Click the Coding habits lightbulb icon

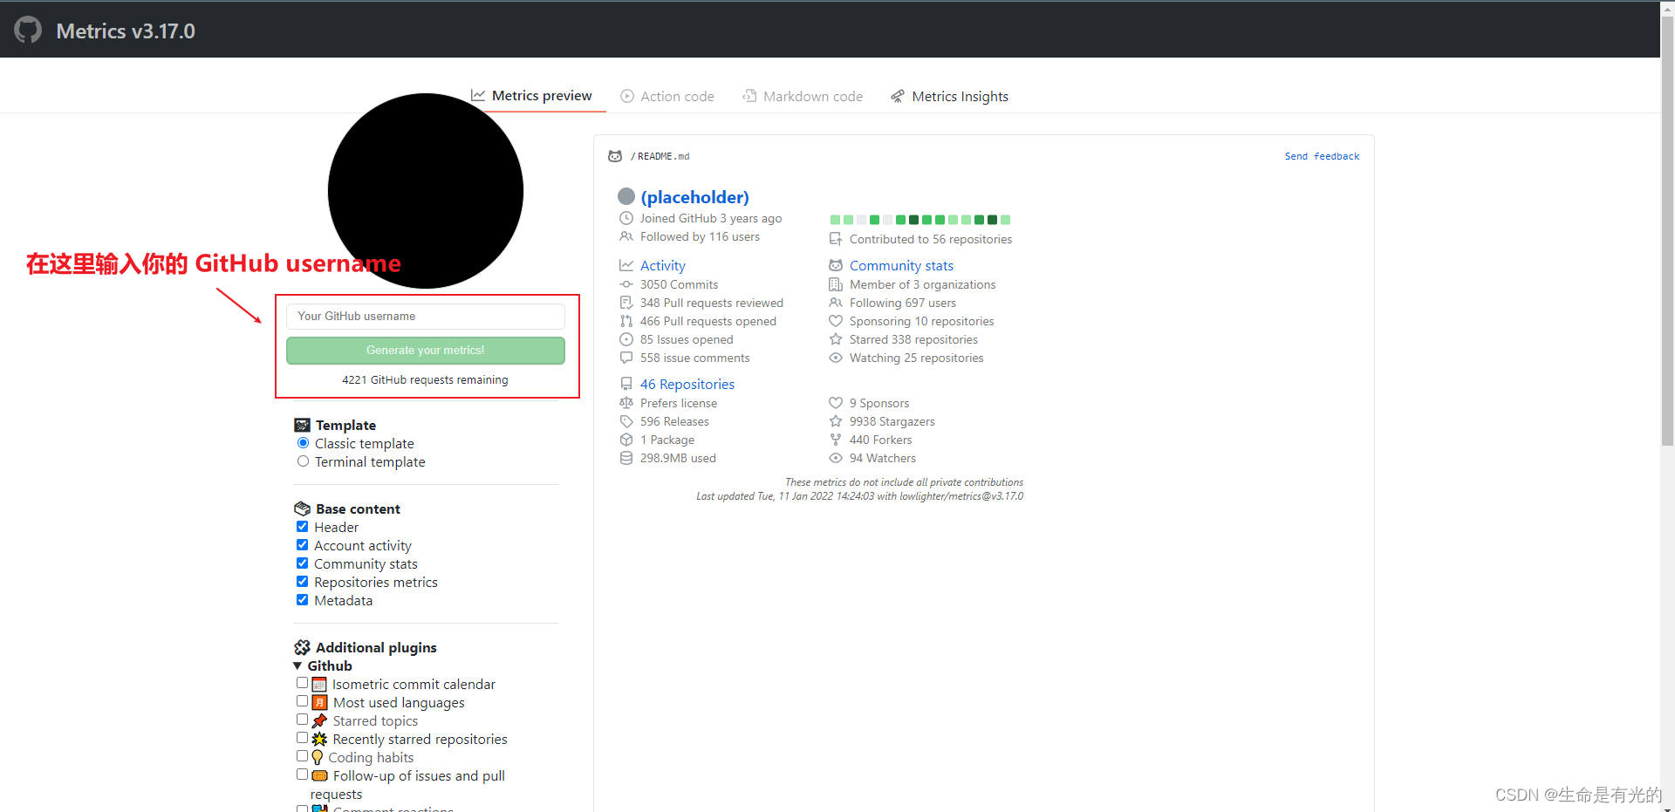[318, 758]
